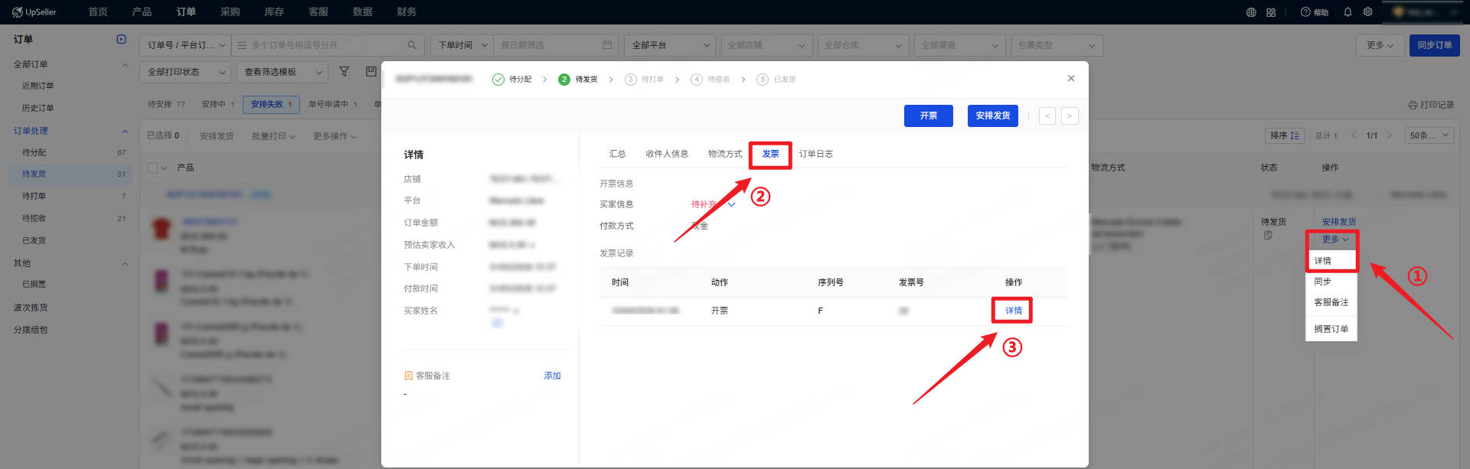
Task: Open the 库存 top navigation item
Action: pyautogui.click(x=274, y=11)
